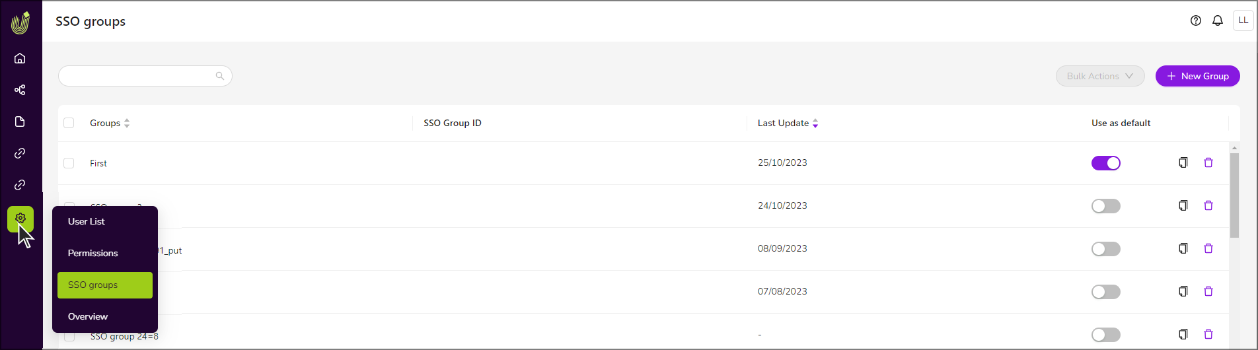Tick the checkbox beside First group
Screen dimensions: 1258x350
[x=69, y=163]
